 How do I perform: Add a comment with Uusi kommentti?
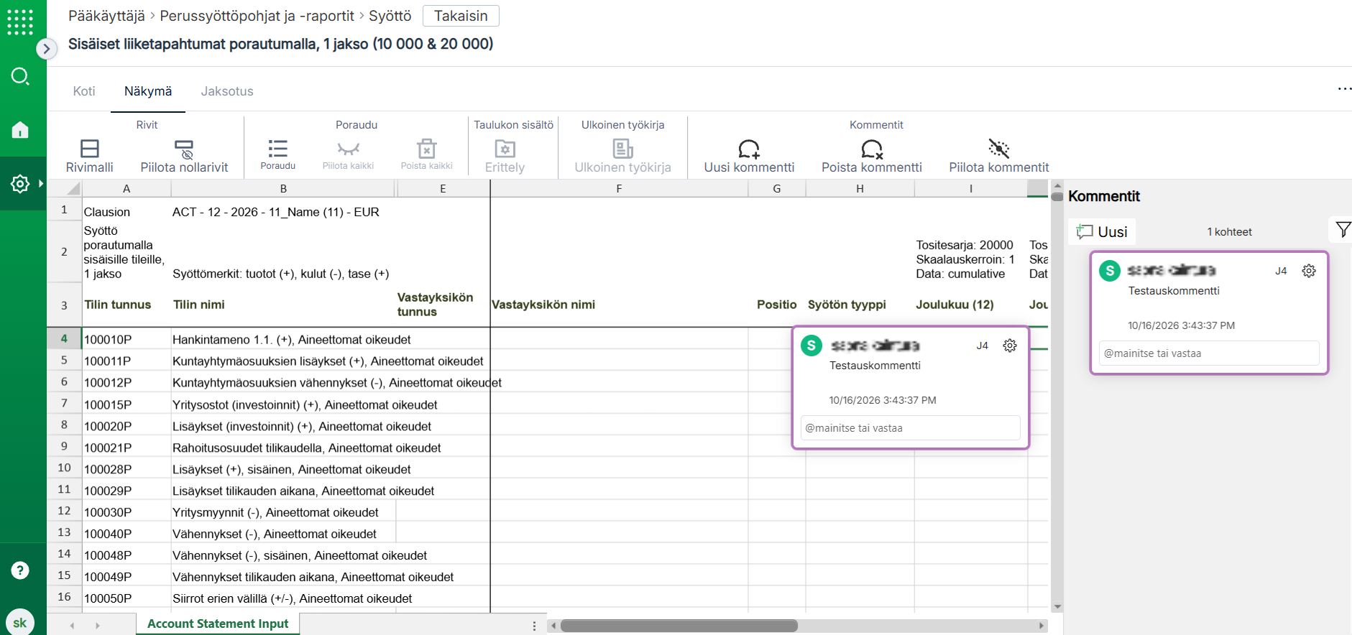[x=749, y=157]
